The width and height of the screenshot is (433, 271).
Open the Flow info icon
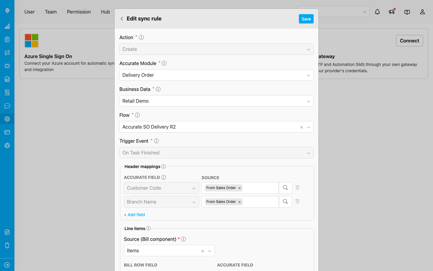(x=137, y=115)
